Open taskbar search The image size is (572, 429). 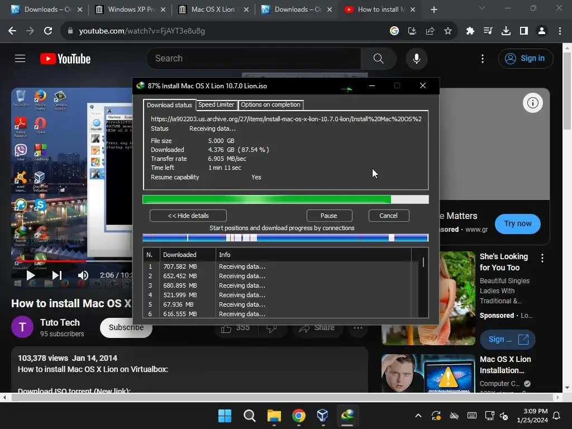250,416
